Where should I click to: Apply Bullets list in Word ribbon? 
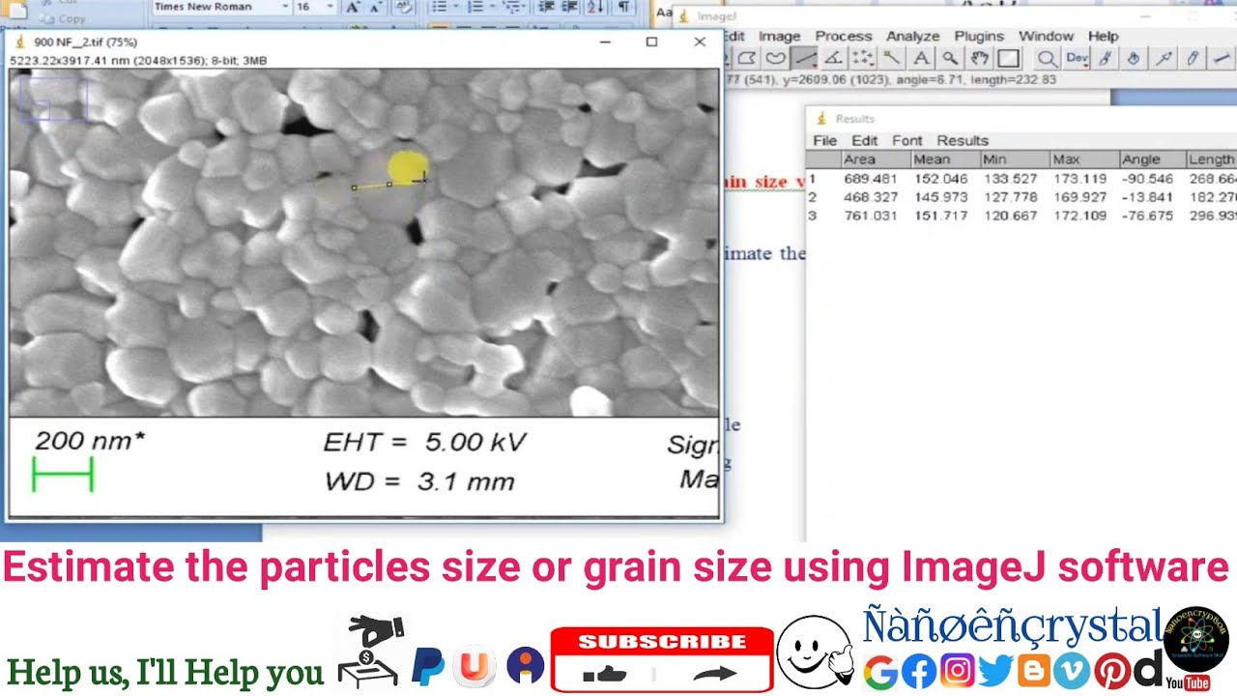tap(440, 7)
